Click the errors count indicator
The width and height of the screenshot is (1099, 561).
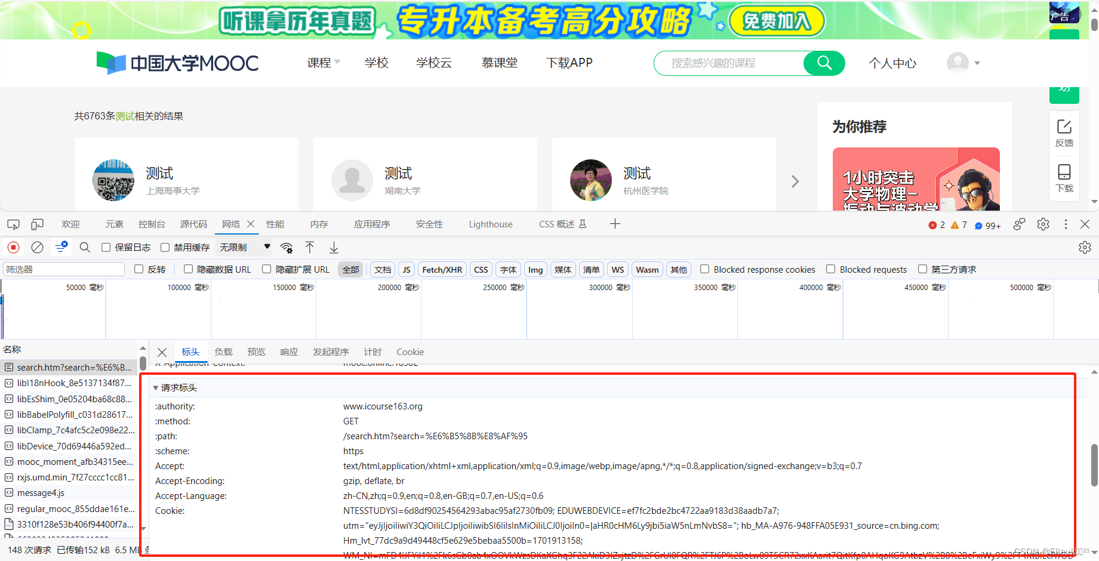(x=937, y=225)
